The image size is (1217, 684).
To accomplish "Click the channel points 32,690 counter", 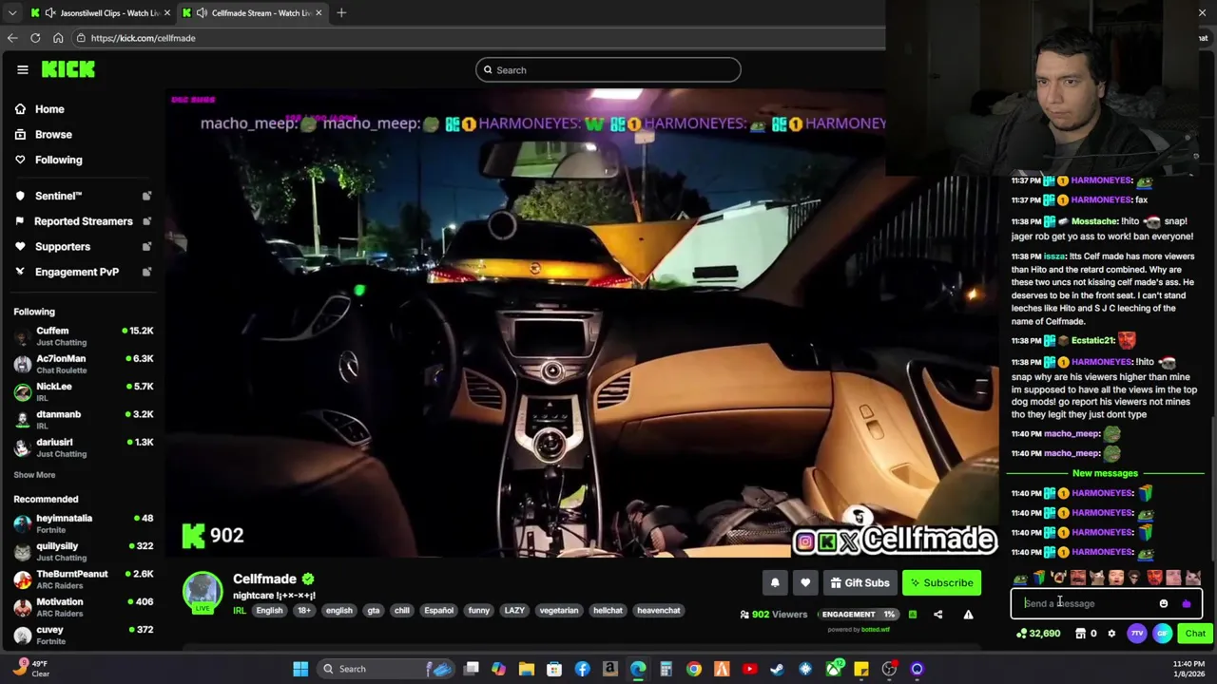I will click(x=1038, y=634).
